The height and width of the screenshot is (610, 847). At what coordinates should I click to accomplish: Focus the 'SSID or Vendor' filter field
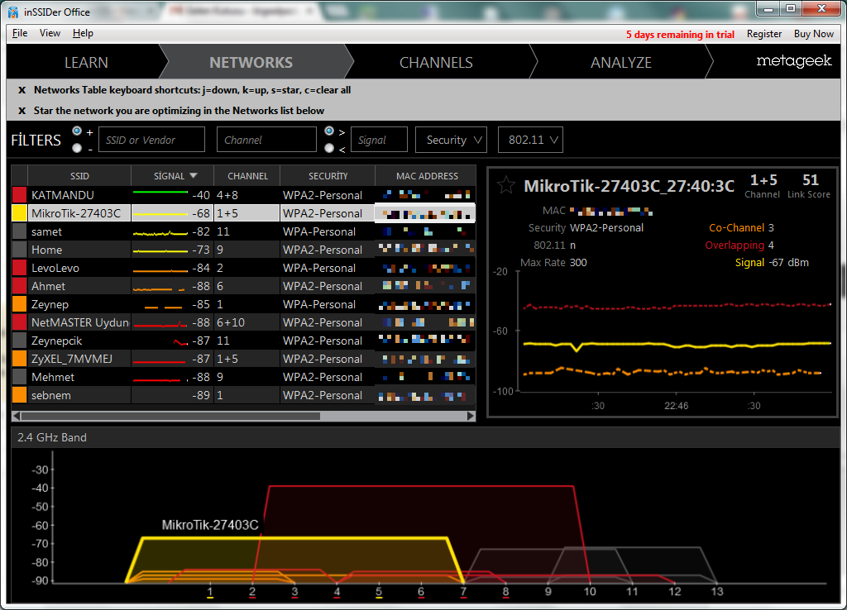(x=152, y=140)
